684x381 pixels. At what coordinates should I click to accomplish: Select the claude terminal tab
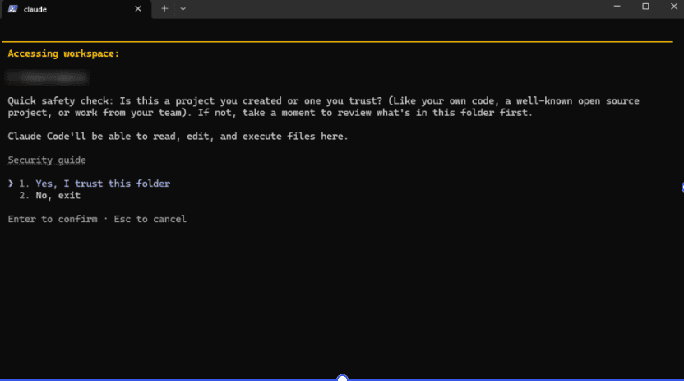[x=76, y=9]
